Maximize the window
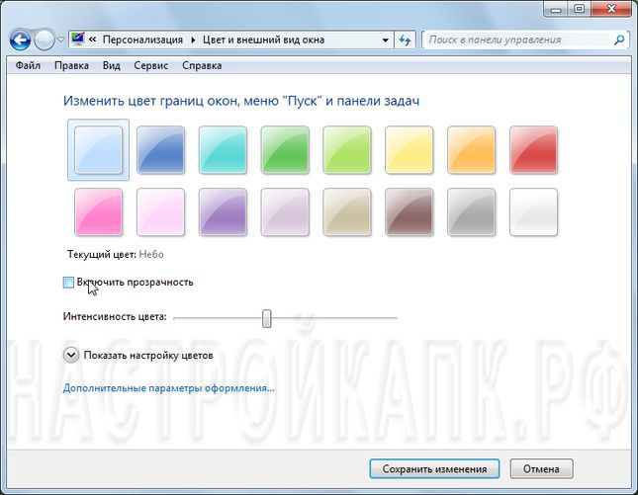Screen dimensions: 638x495 (x=580, y=9)
